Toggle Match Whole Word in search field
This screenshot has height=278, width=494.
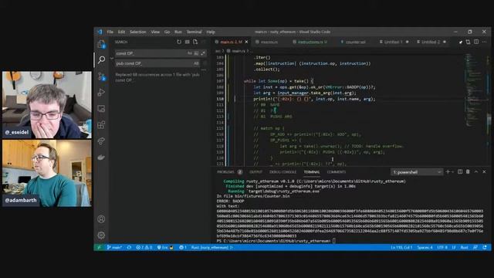196,53
